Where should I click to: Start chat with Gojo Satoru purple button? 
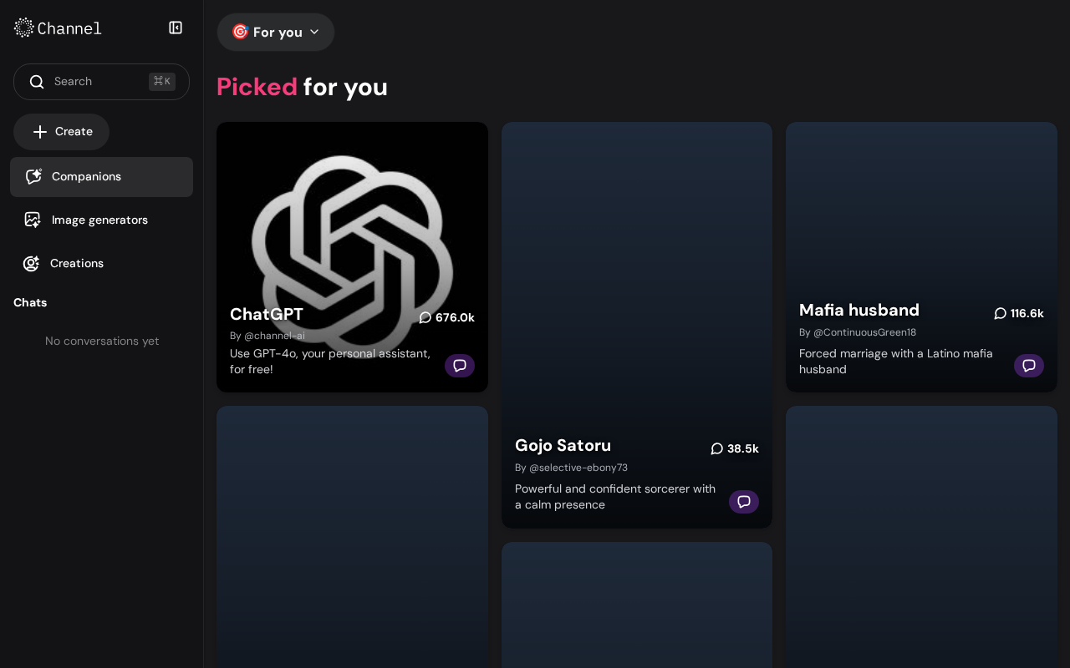click(744, 502)
